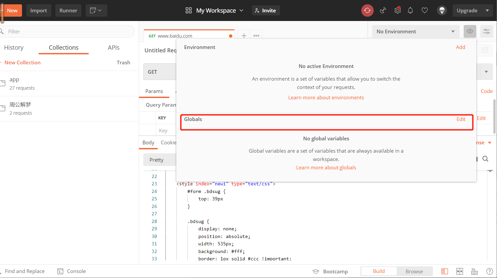Click Edit in the Globals row
This screenshot has height=278, width=497.
[x=461, y=119]
